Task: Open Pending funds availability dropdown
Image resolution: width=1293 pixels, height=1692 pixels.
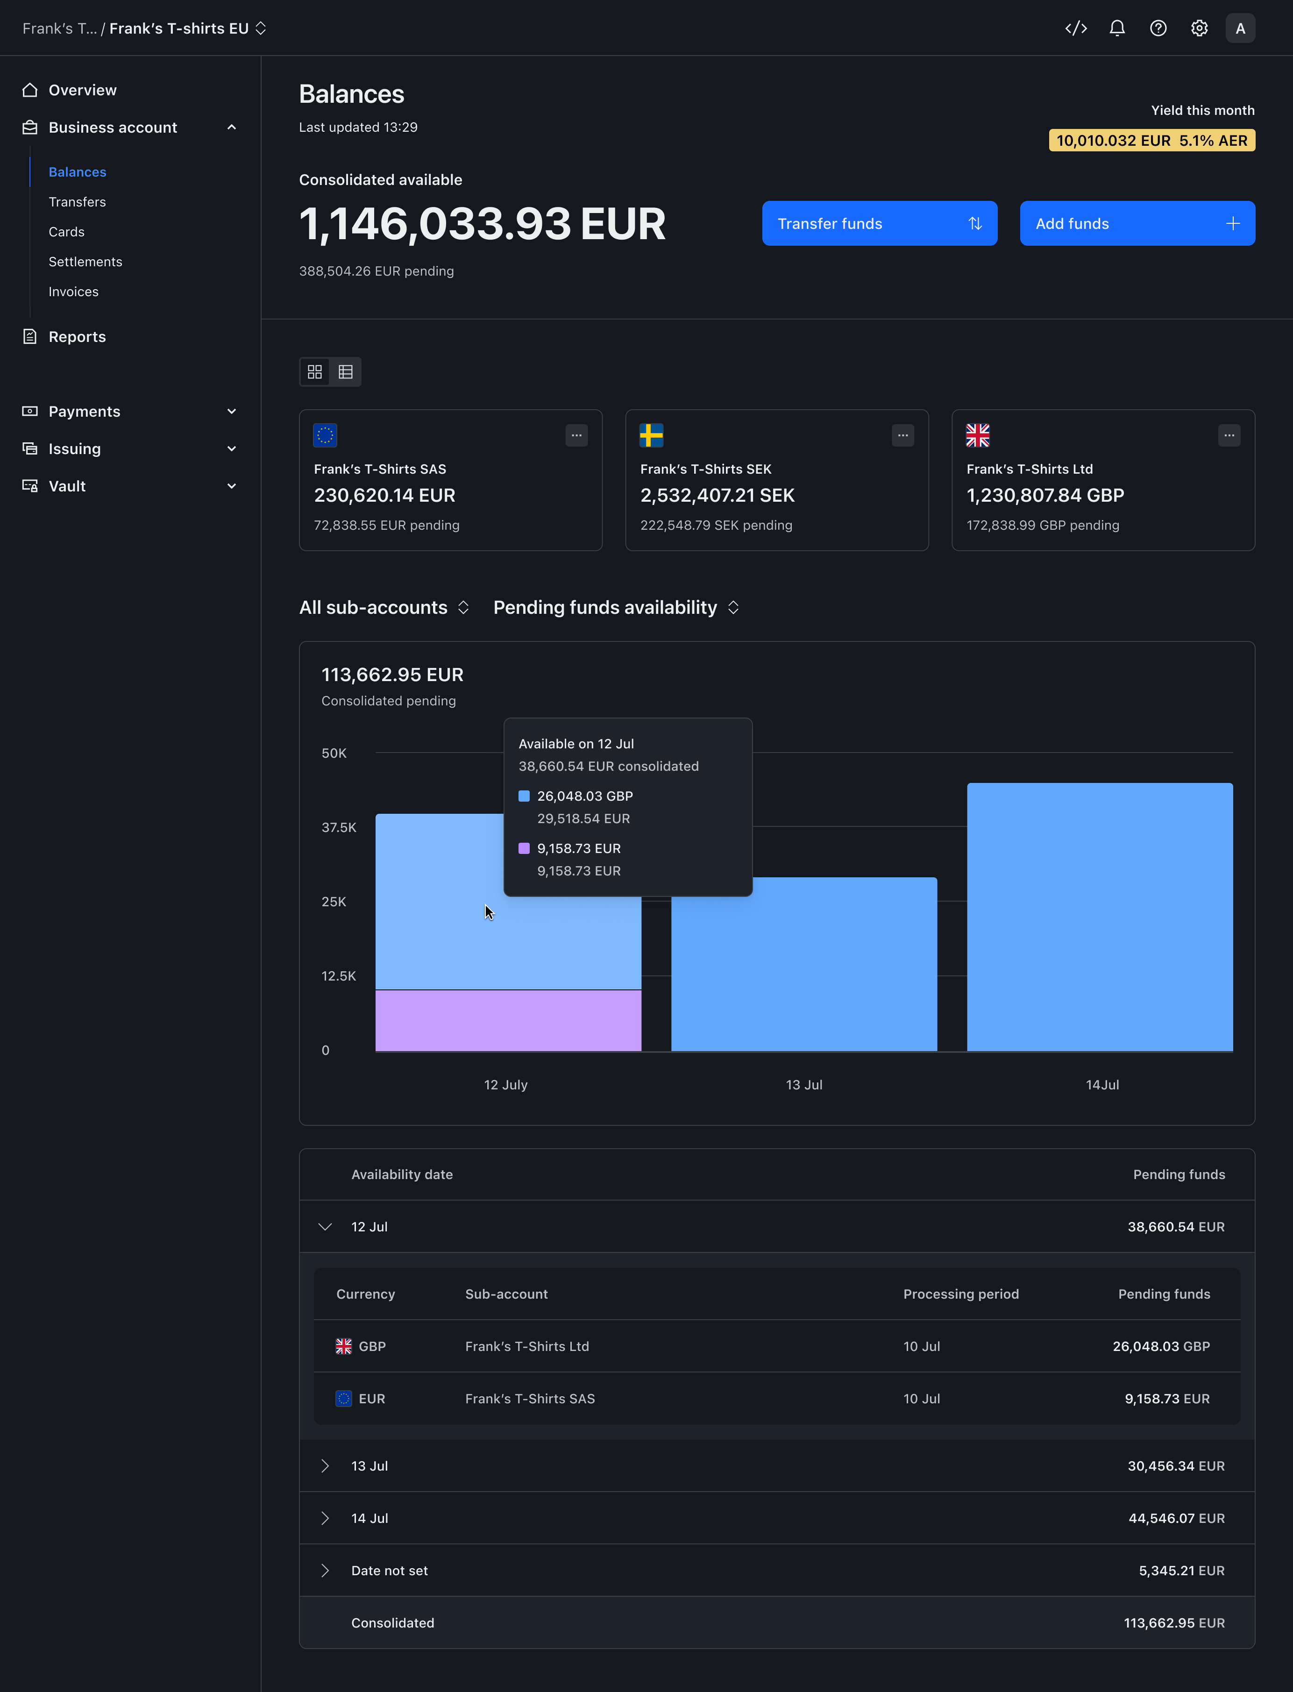Action: pyautogui.click(x=617, y=607)
